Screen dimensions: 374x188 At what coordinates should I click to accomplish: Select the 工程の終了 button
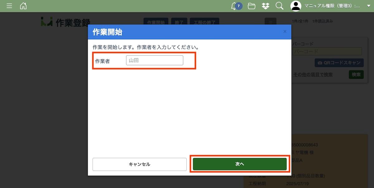point(204,22)
